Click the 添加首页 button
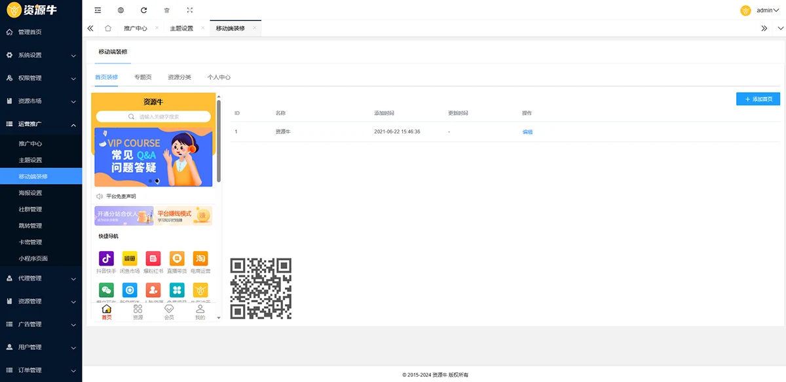The width and height of the screenshot is (786, 382). tap(758, 99)
